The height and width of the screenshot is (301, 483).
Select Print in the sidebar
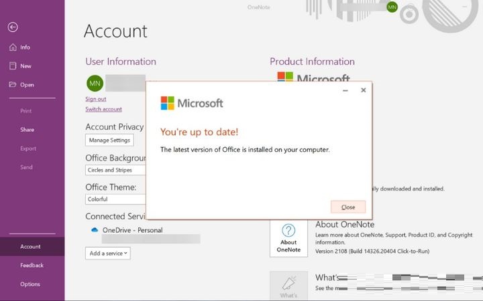[x=26, y=111]
